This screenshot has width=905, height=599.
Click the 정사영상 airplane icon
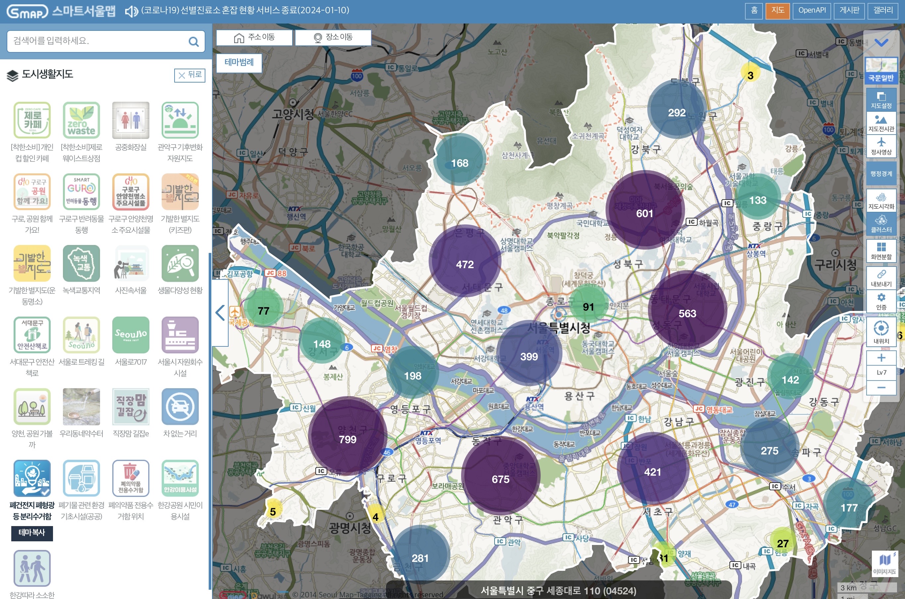[881, 146]
